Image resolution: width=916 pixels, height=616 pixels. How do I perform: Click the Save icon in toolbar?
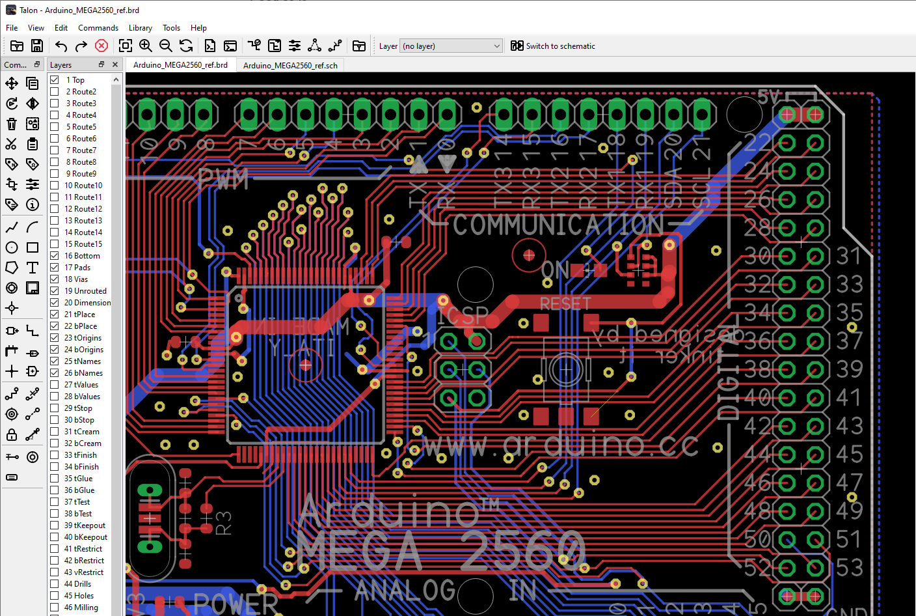(x=37, y=46)
